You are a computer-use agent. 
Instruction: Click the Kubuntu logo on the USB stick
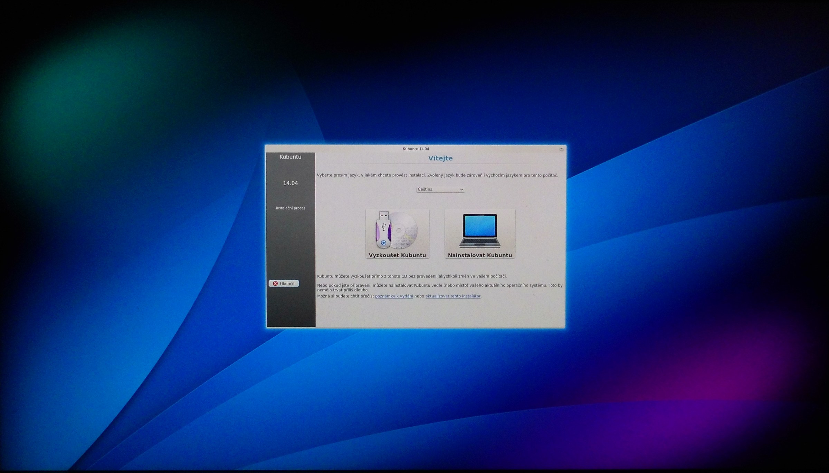pos(383,243)
